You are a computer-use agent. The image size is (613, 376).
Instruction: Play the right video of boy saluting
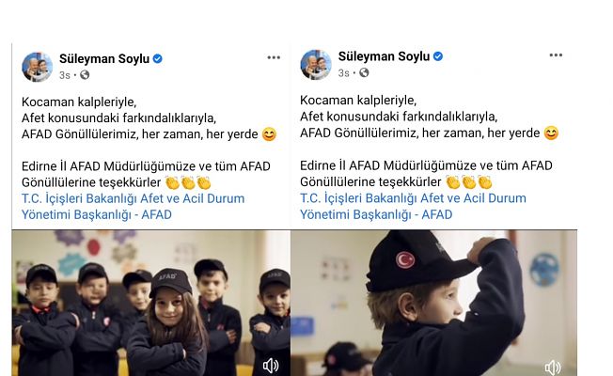tap(434, 303)
